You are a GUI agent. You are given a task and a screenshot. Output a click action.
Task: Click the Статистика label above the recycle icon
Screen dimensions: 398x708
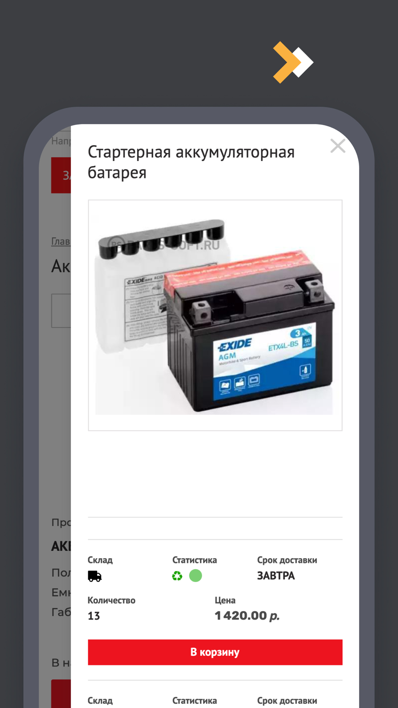pos(195,560)
